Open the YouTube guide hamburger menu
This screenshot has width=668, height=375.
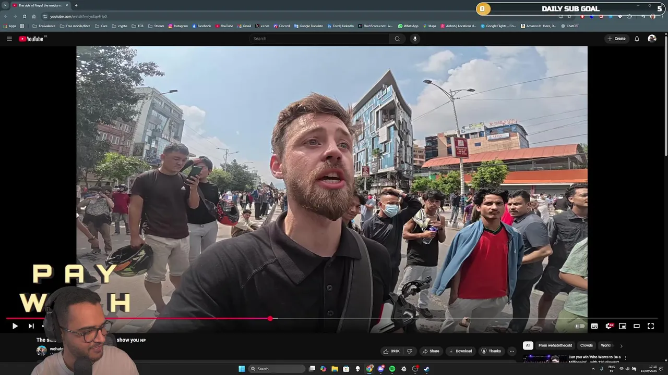point(9,39)
